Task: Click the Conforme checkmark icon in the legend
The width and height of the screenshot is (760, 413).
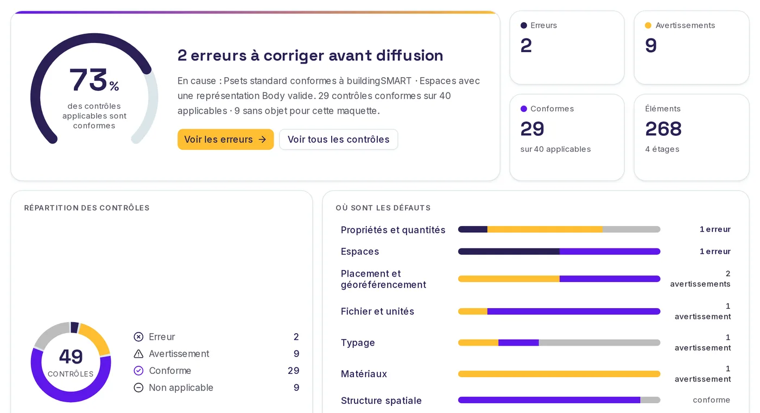Action: (x=138, y=371)
